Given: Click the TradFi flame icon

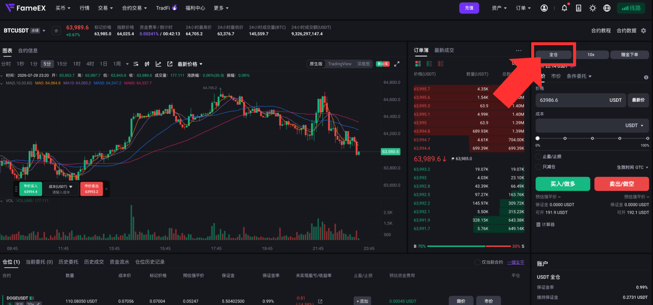Looking at the screenshot, I should coord(174,7).
